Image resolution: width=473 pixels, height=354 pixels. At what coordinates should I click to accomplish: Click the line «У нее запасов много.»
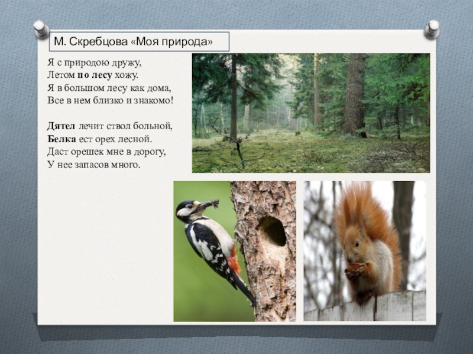click(95, 164)
